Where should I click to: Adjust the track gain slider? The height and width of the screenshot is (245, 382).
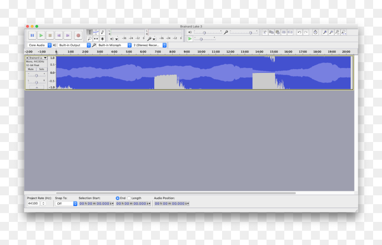coord(36,75)
